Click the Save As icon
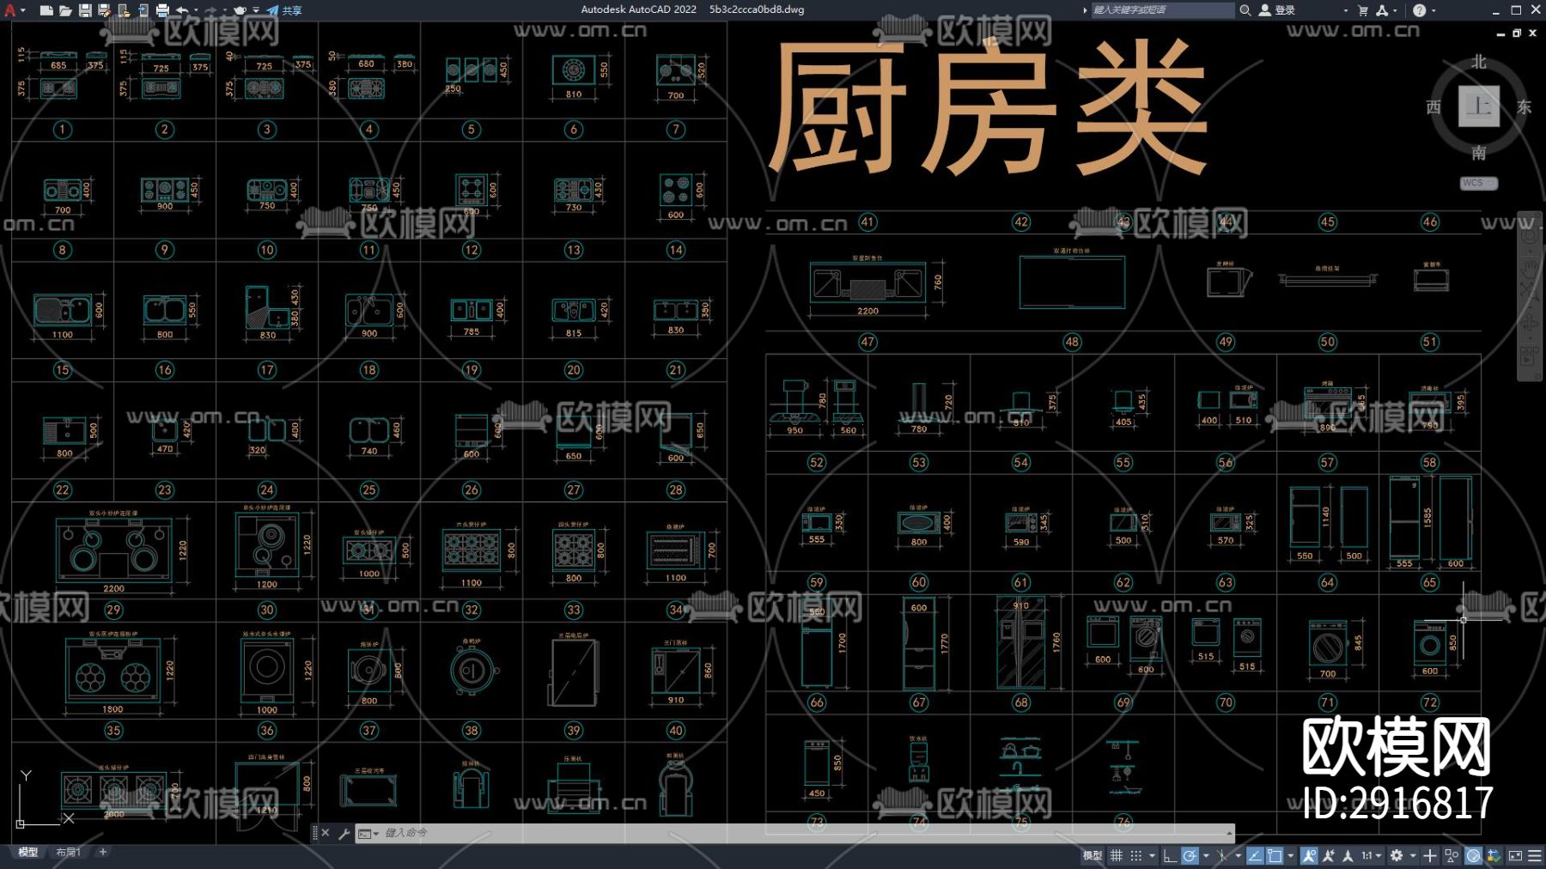 pos(104,10)
